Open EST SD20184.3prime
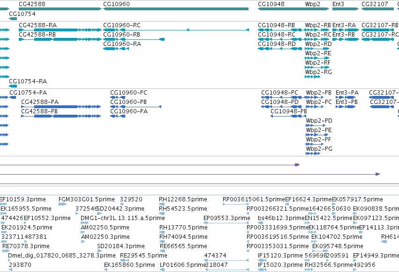This screenshot has width=399, height=272. click(121, 246)
